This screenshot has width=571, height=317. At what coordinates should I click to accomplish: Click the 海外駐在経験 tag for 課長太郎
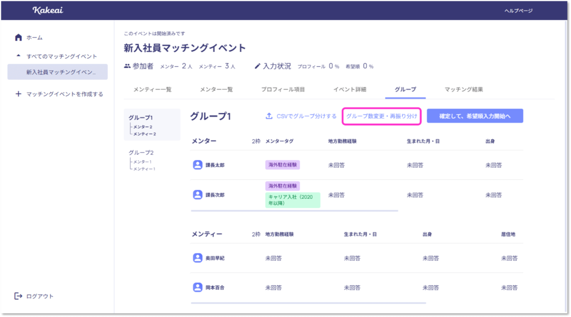283,165
